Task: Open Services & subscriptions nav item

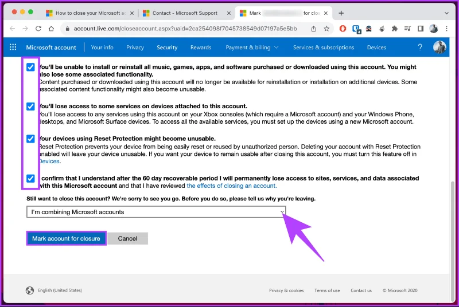Action: (x=324, y=48)
